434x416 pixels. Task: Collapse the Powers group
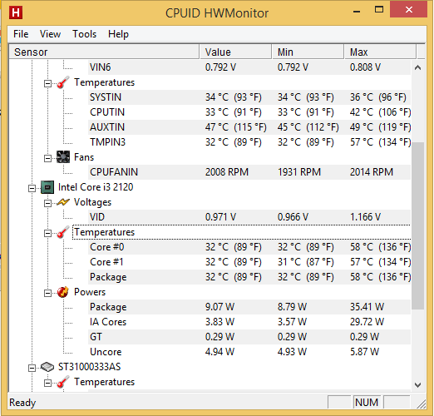coord(47,293)
